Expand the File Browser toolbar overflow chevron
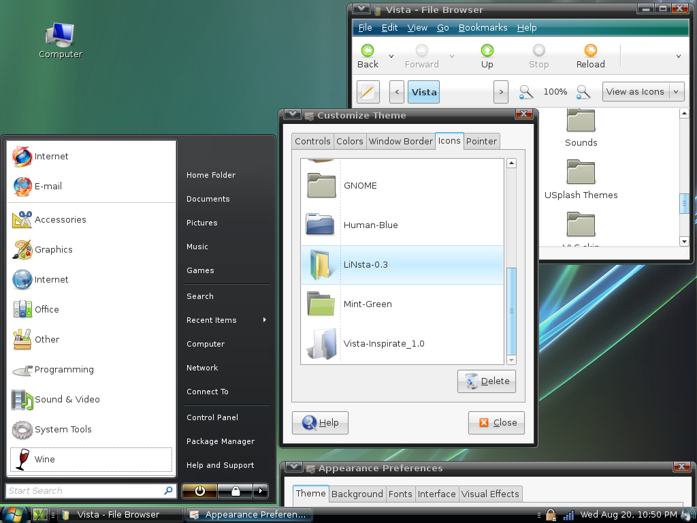 (x=679, y=56)
